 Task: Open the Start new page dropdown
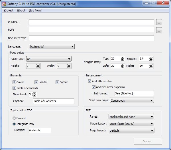pos(132,100)
